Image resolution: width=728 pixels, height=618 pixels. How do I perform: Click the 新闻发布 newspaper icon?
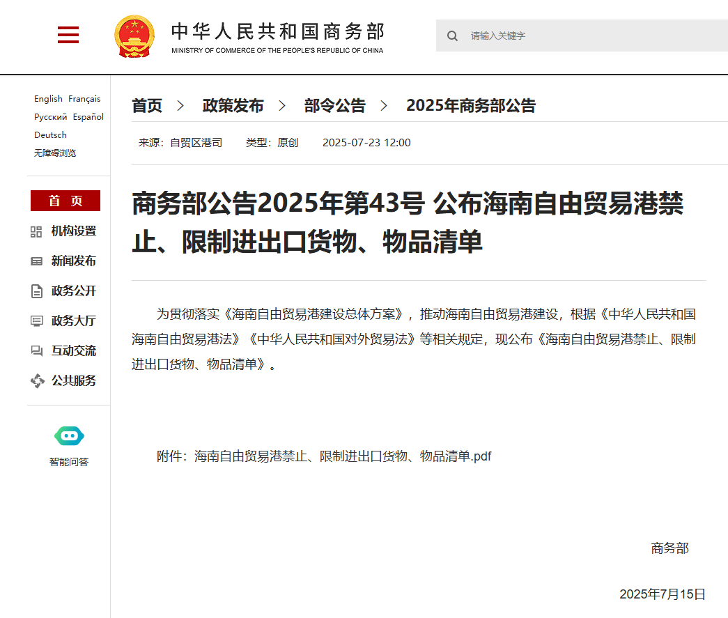pos(36,261)
